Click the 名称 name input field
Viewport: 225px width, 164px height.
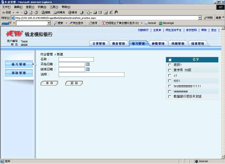click(76, 59)
